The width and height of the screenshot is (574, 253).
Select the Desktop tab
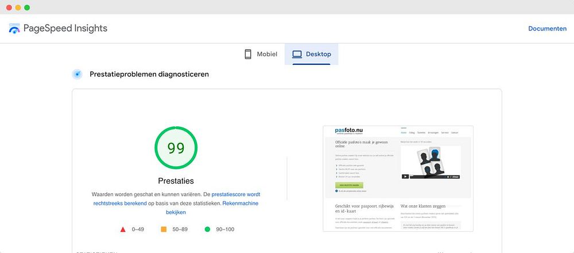312,54
